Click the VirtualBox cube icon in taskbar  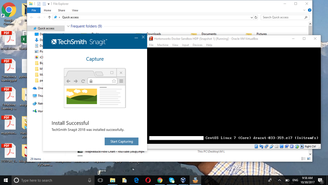point(183,180)
